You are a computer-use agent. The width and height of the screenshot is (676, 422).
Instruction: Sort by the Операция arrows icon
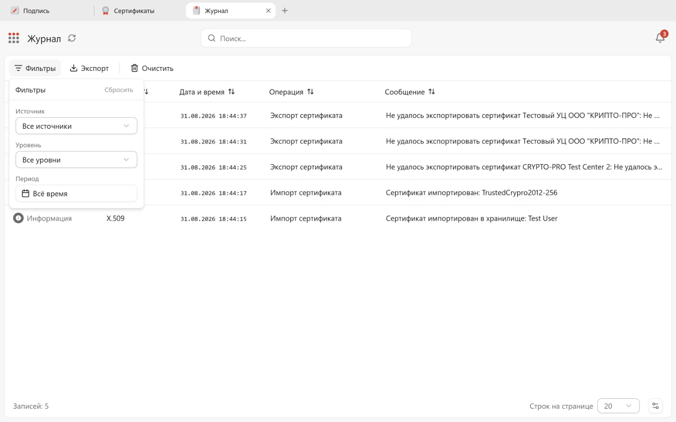[x=310, y=92]
